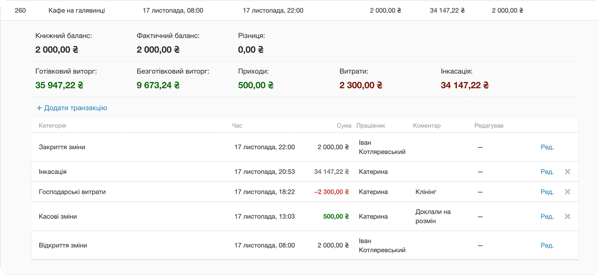This screenshot has height=275, width=601.
Task: Click the grey amount 34 147,22 ₴ in table
Action: (x=331, y=172)
